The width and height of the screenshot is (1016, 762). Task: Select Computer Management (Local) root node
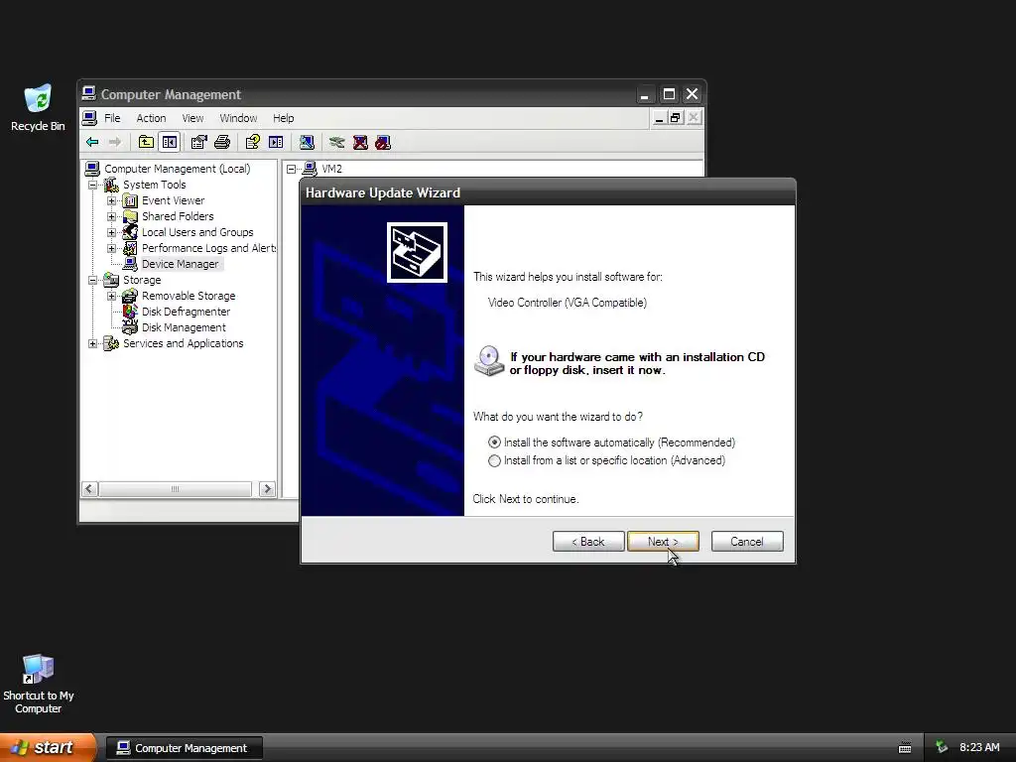(177, 169)
